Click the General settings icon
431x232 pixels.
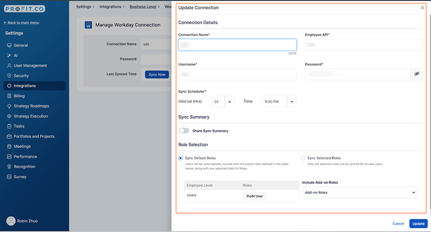(9, 45)
